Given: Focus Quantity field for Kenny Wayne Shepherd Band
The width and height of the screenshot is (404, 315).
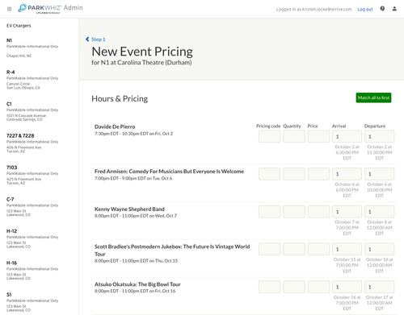Looking at the screenshot, I should point(294,212).
